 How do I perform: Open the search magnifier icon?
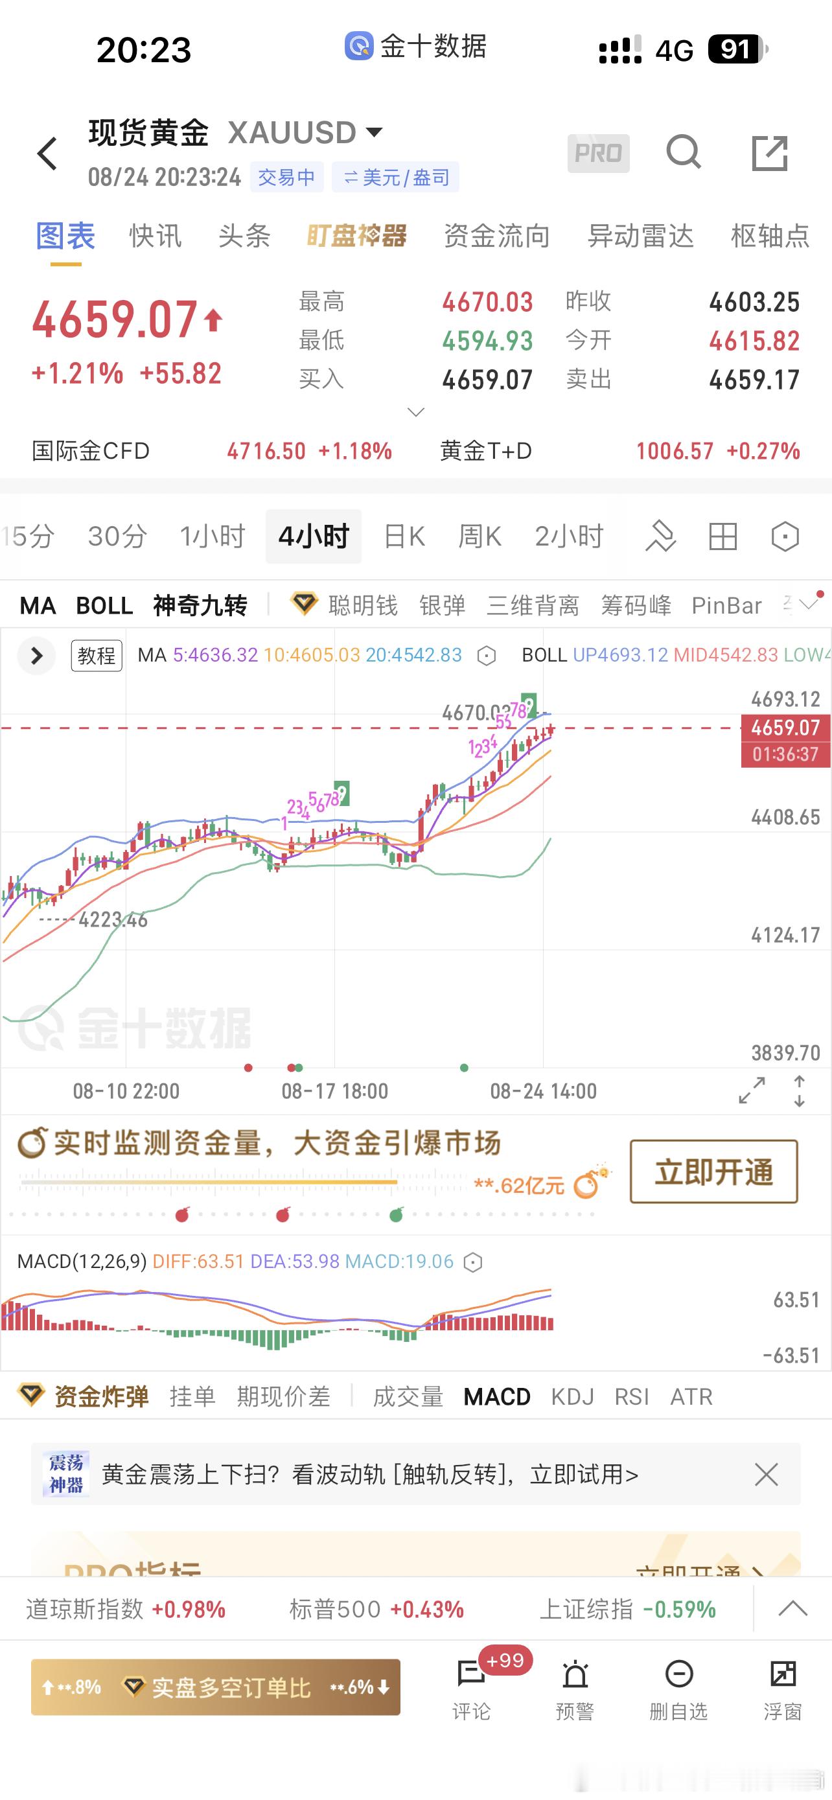pos(683,152)
